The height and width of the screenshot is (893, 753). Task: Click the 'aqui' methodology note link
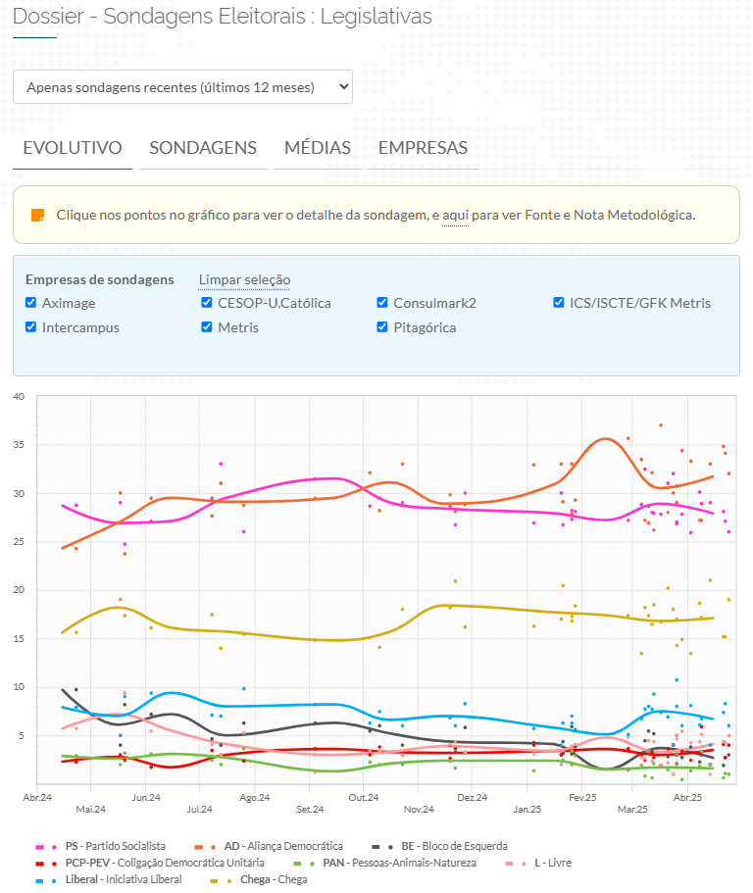click(x=455, y=215)
